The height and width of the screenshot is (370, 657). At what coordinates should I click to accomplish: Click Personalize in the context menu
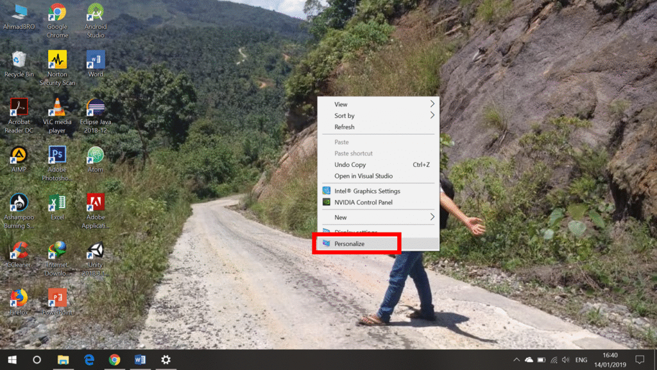[x=350, y=244]
